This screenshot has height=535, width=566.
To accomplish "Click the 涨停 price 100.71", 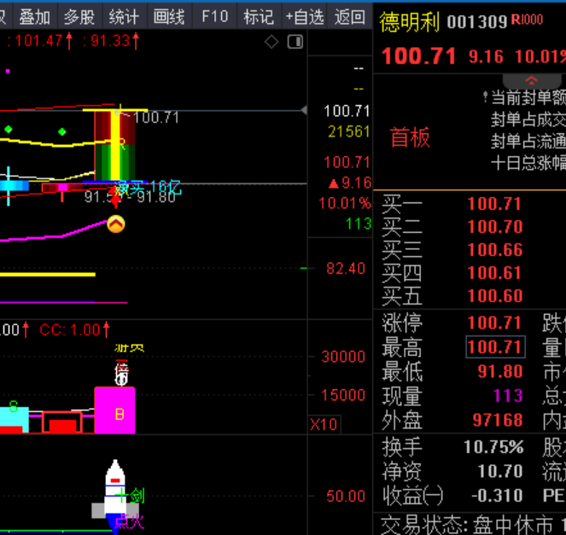I will pyautogui.click(x=494, y=323).
